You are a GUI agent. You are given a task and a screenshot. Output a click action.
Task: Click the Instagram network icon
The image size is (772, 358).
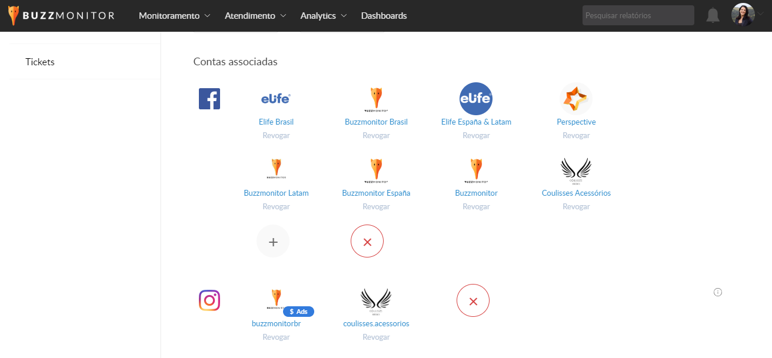point(209,300)
